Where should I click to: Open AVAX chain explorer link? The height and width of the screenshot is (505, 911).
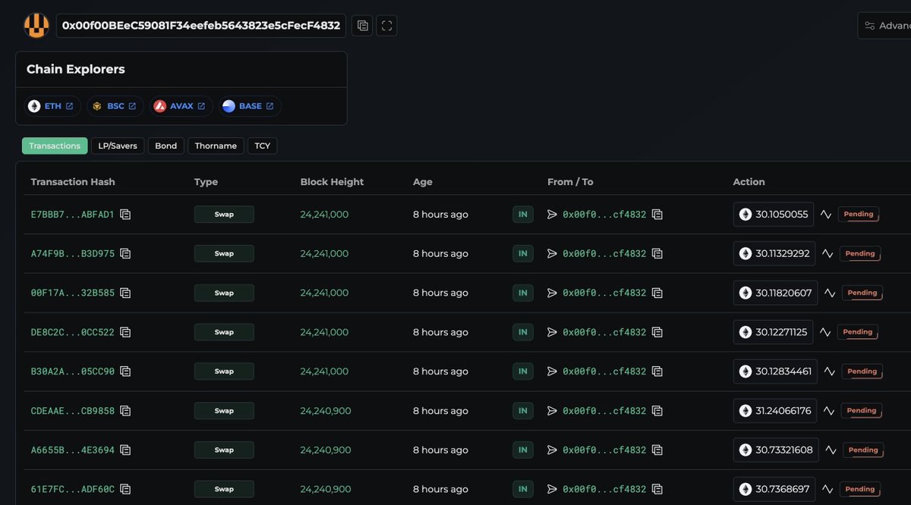180,106
